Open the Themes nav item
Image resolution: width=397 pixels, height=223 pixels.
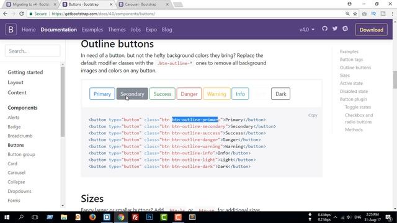(x=117, y=30)
